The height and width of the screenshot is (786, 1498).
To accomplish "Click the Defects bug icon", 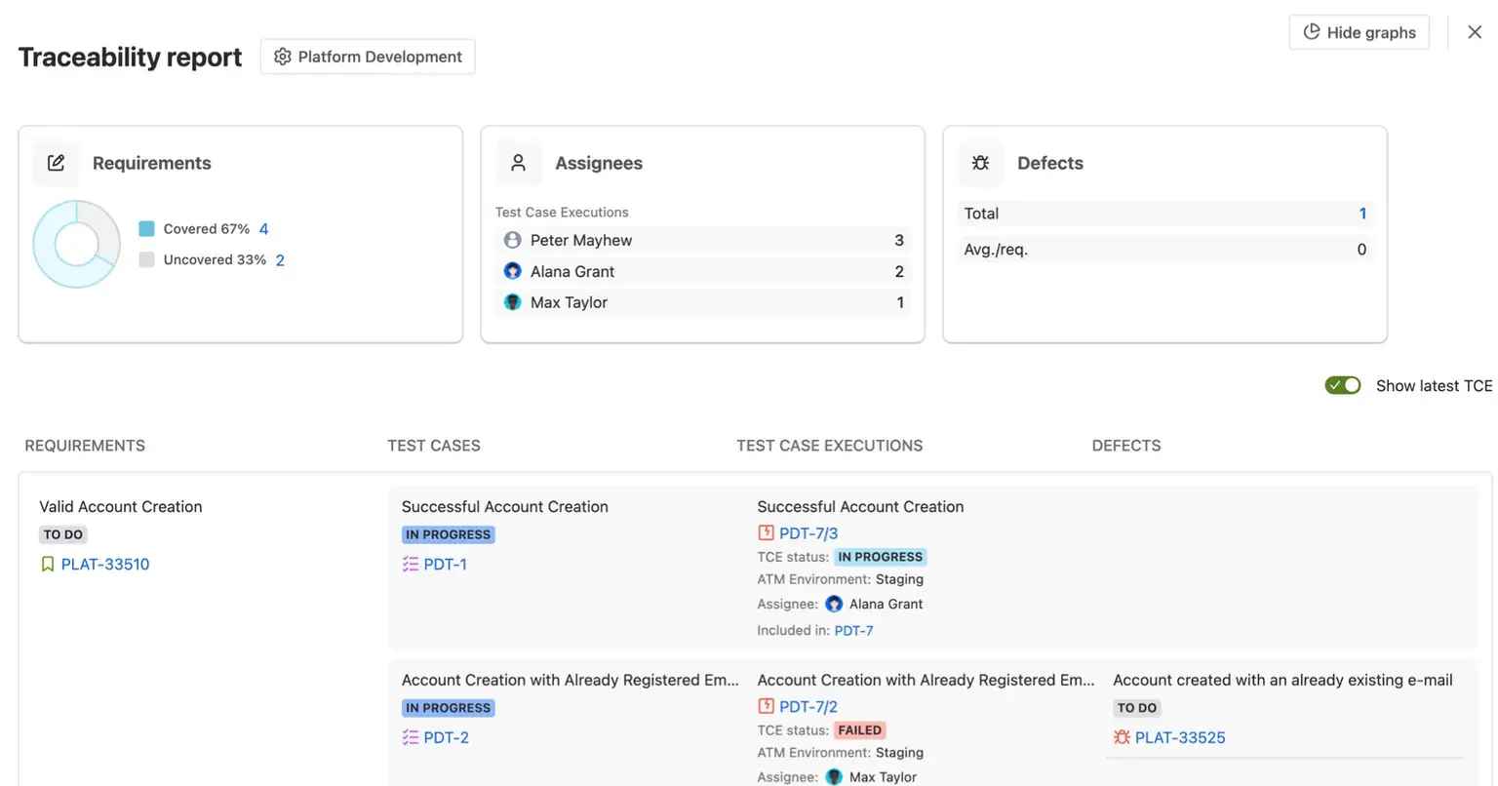I will [x=980, y=163].
